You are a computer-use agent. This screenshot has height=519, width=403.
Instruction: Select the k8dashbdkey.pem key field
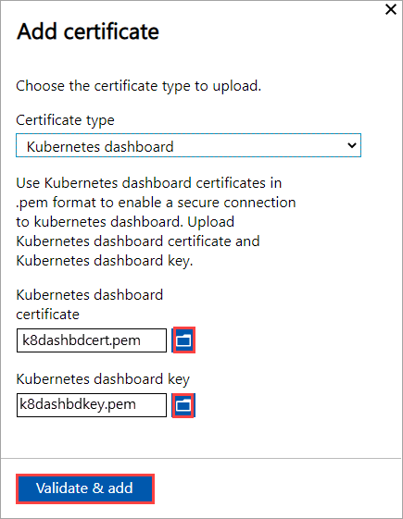pos(92,405)
